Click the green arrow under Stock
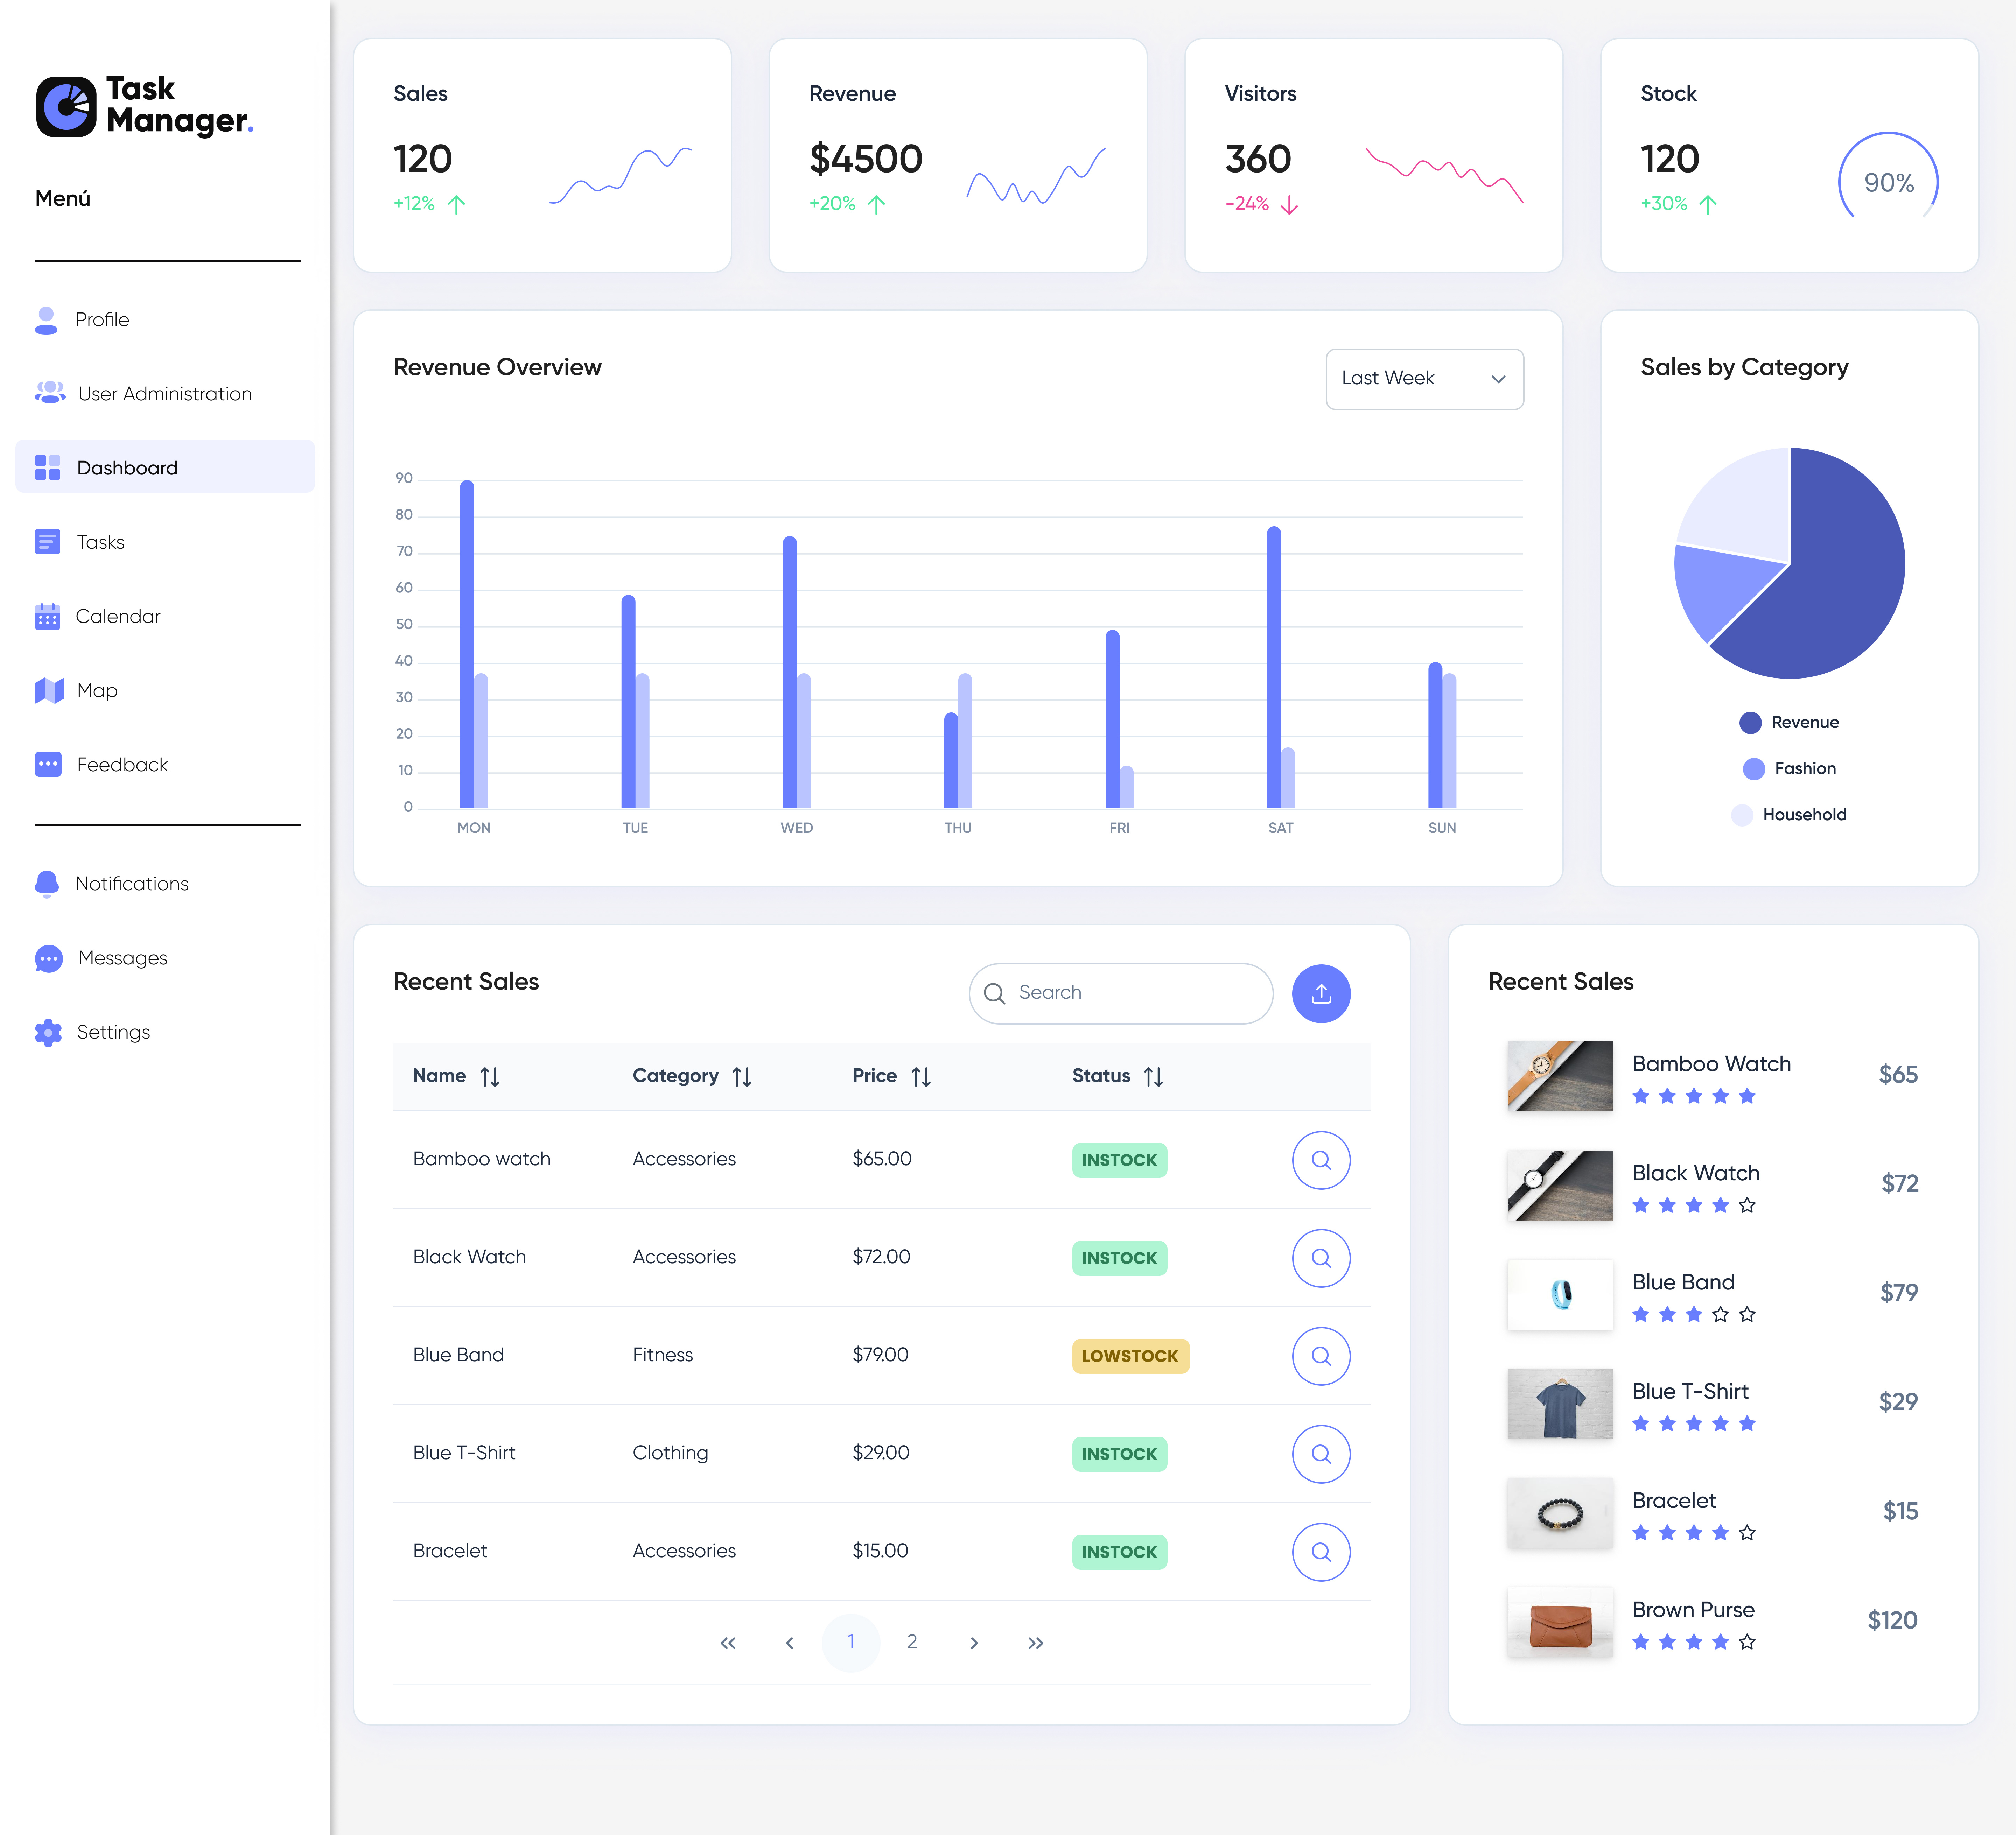Viewport: 2016px width, 1835px height. 1708,205
